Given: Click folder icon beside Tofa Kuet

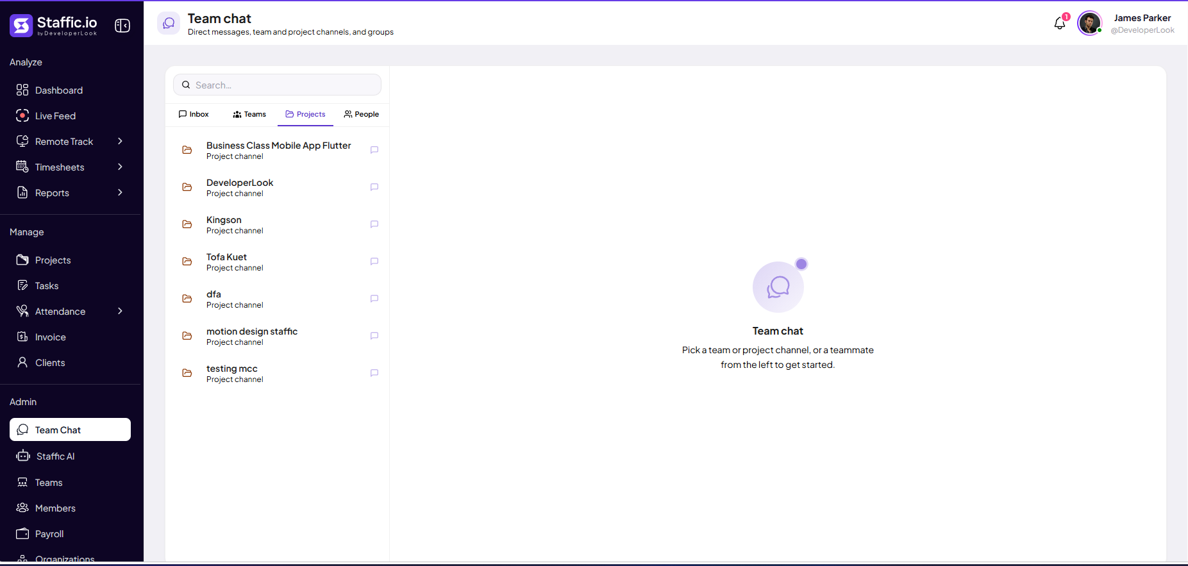Looking at the screenshot, I should click(187, 262).
